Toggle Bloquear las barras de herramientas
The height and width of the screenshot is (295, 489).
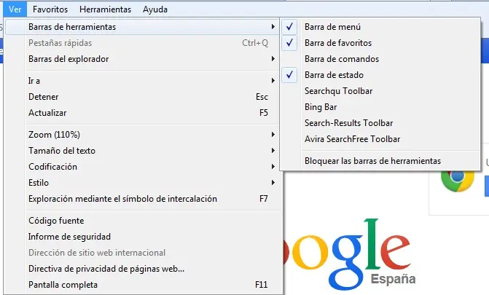point(380,161)
